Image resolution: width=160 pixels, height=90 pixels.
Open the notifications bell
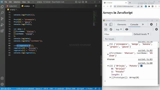pos(99,88)
